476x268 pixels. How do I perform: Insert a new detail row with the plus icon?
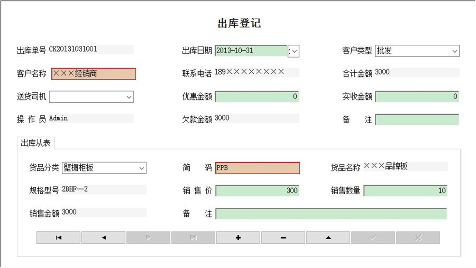click(x=238, y=237)
